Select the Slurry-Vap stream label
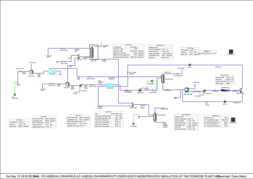 [x=32, y=62]
